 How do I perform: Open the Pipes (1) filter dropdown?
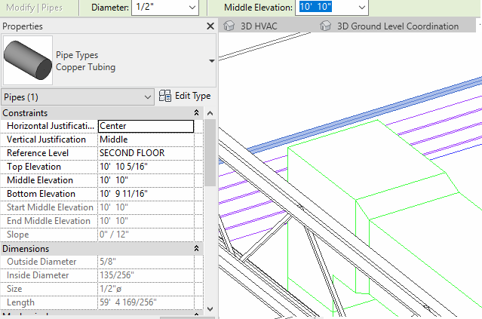click(x=78, y=97)
